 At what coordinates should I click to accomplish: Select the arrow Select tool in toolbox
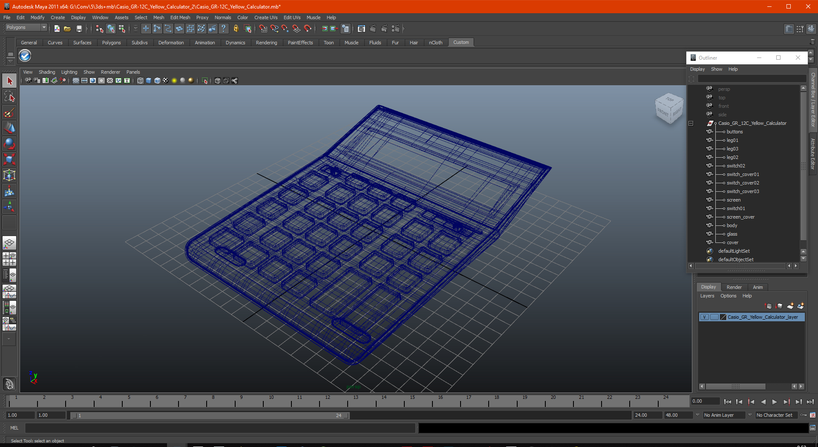click(9, 81)
